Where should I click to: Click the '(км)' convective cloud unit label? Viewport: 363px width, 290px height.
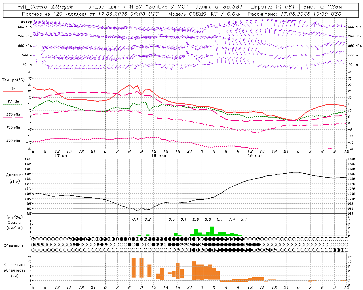pos(15,276)
